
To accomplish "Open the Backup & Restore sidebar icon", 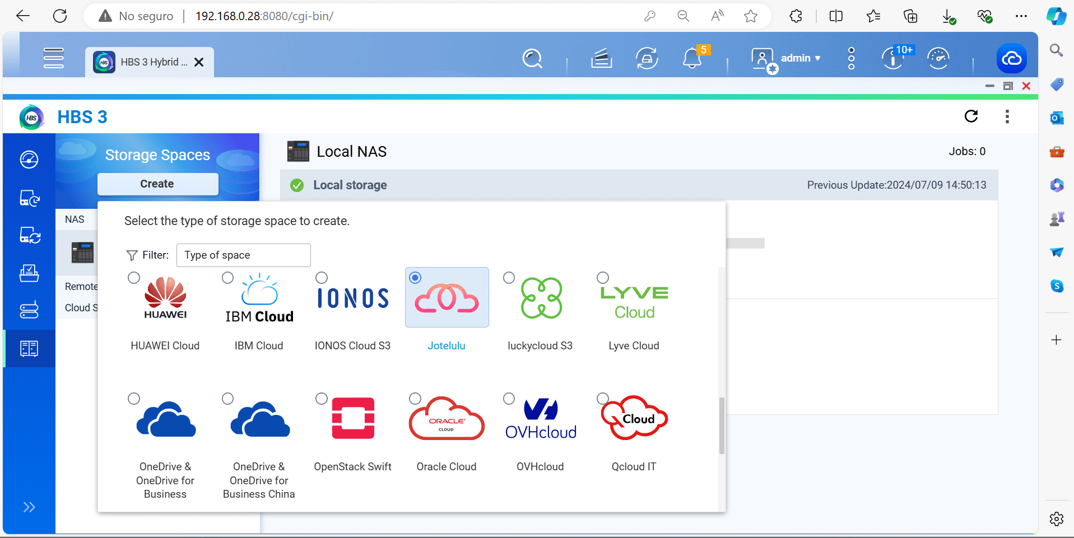I will [x=29, y=198].
